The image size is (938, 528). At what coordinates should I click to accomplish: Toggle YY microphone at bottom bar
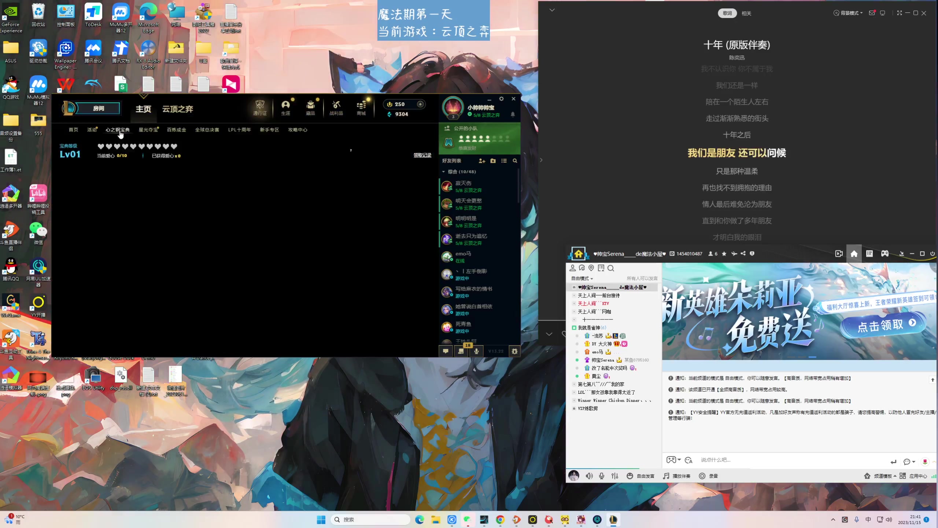602,476
